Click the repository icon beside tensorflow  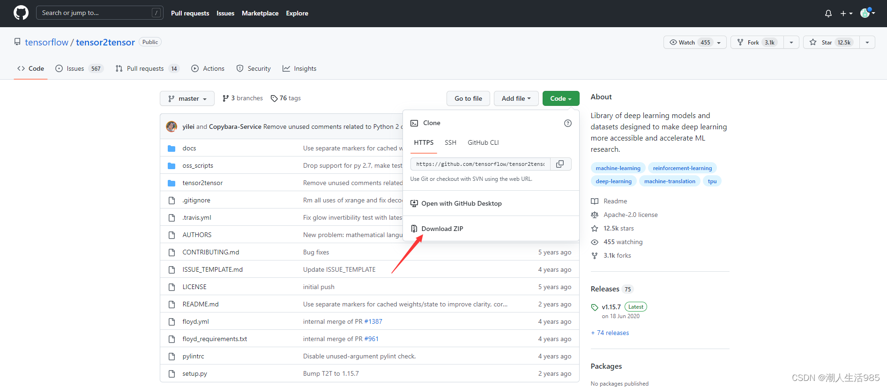click(x=17, y=42)
